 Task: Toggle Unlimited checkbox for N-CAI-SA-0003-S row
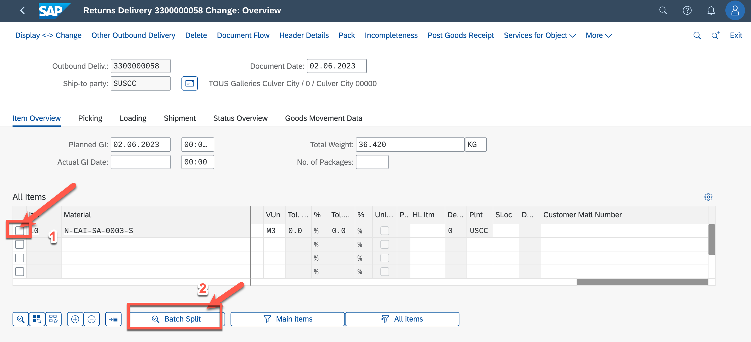[x=384, y=230]
